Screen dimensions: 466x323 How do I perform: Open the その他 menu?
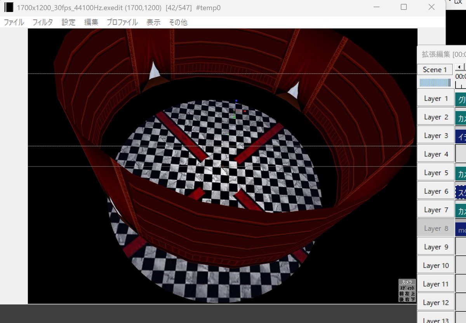[178, 23]
